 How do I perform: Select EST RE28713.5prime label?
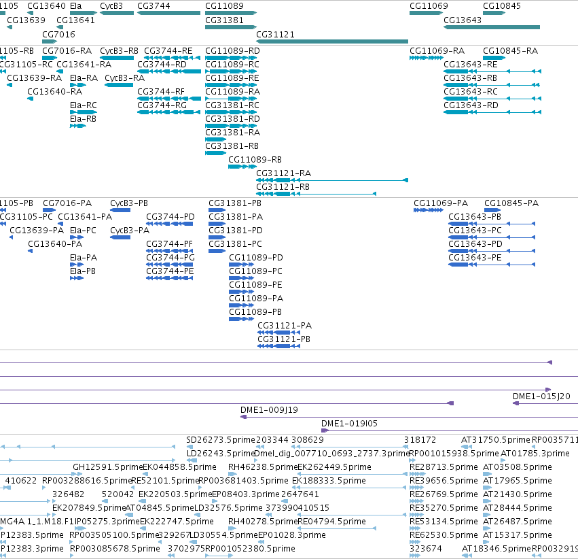point(444,467)
